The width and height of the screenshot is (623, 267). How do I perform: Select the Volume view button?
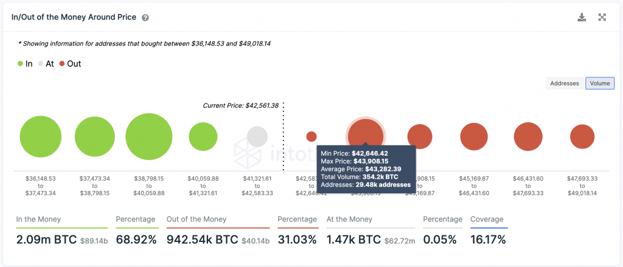pos(600,83)
